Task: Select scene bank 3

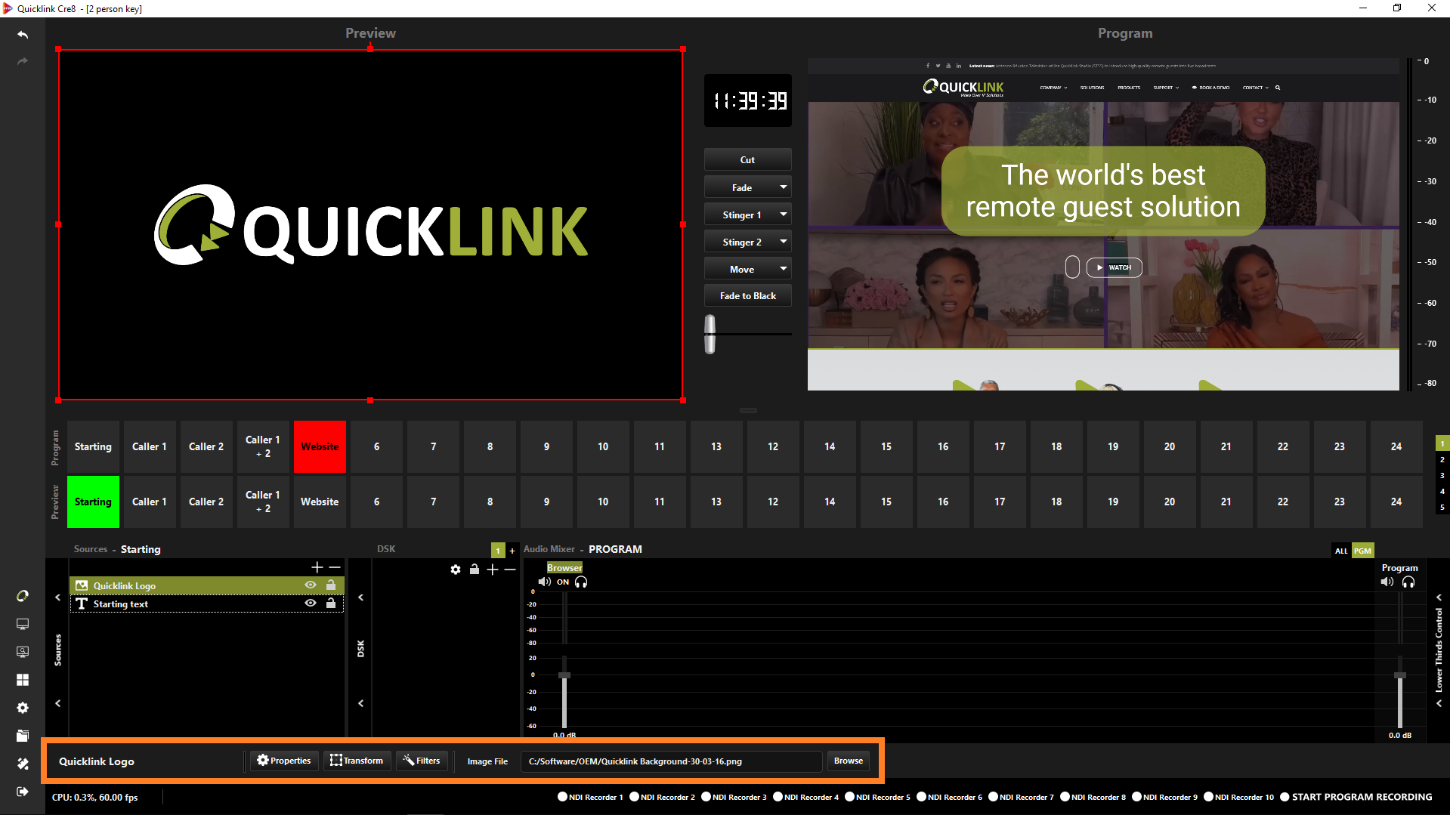Action: [1442, 475]
